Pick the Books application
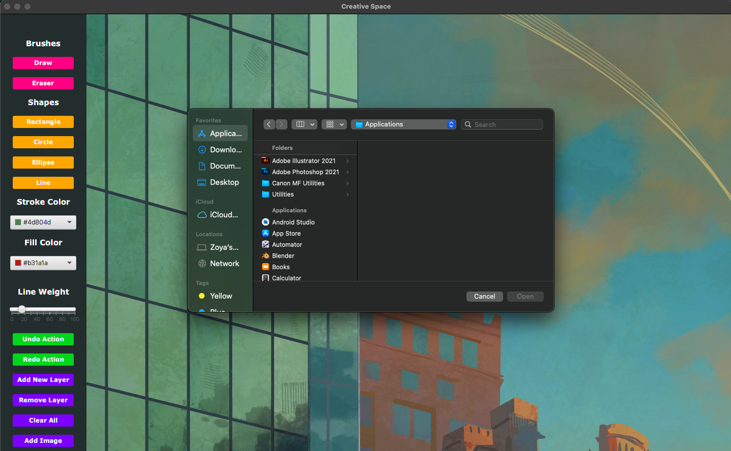 (280, 267)
